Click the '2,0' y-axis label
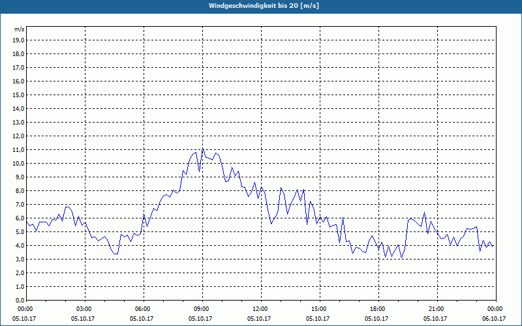Image resolution: width=522 pixels, height=326 pixels. [x=20, y=273]
